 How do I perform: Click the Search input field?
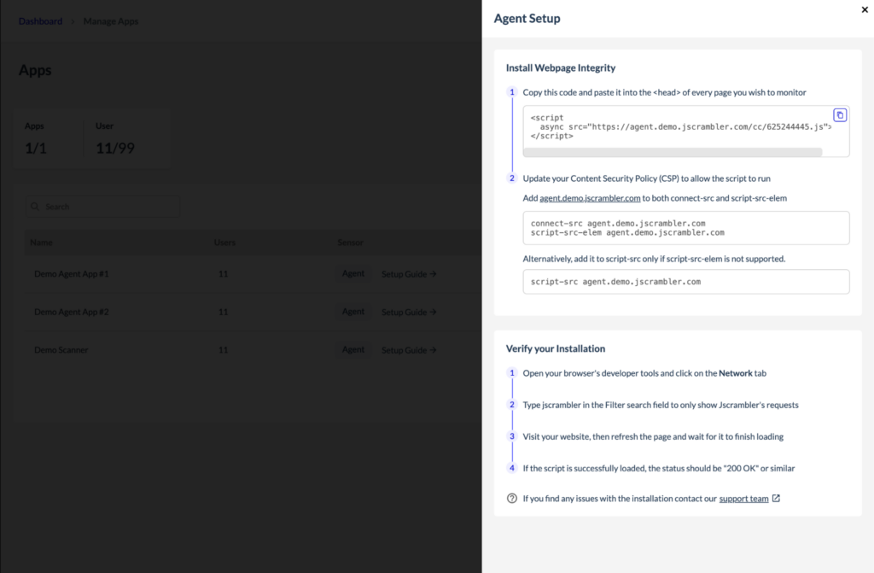103,207
